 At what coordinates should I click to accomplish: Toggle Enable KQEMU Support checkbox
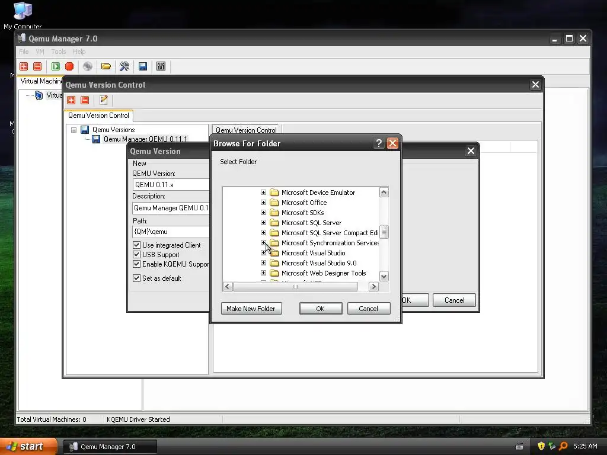coord(136,264)
